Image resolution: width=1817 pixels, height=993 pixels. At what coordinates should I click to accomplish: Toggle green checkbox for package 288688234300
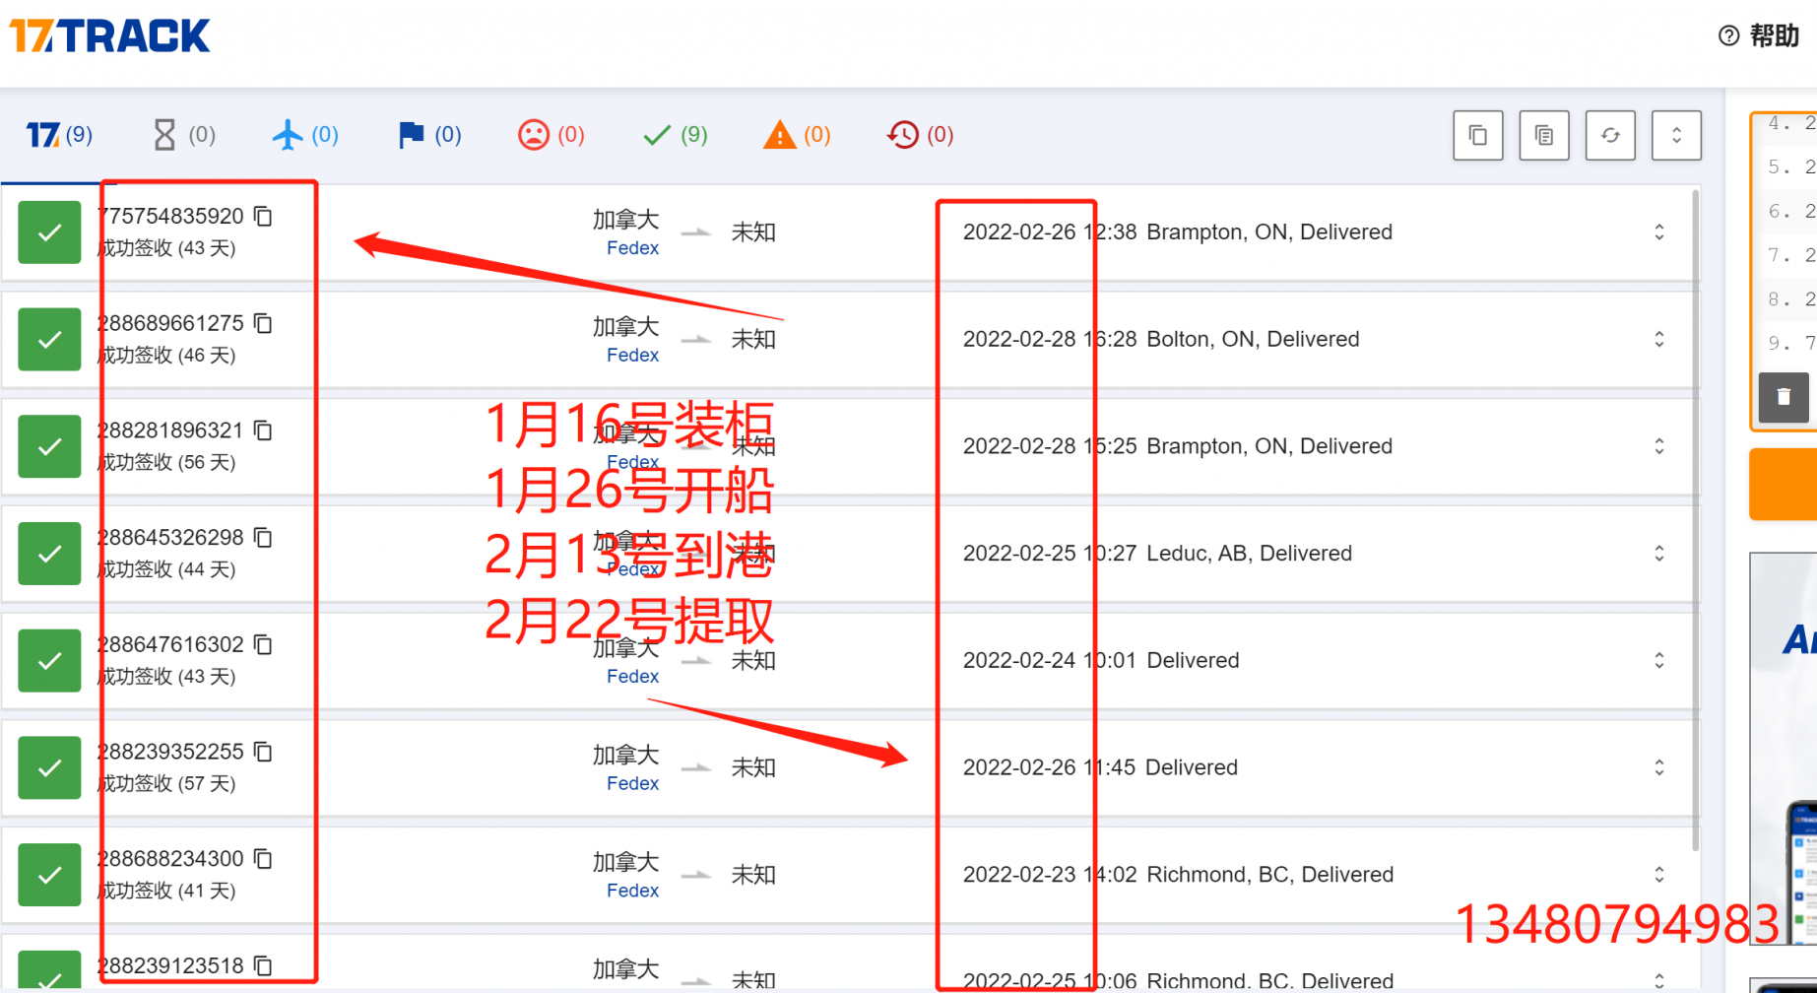(x=49, y=875)
